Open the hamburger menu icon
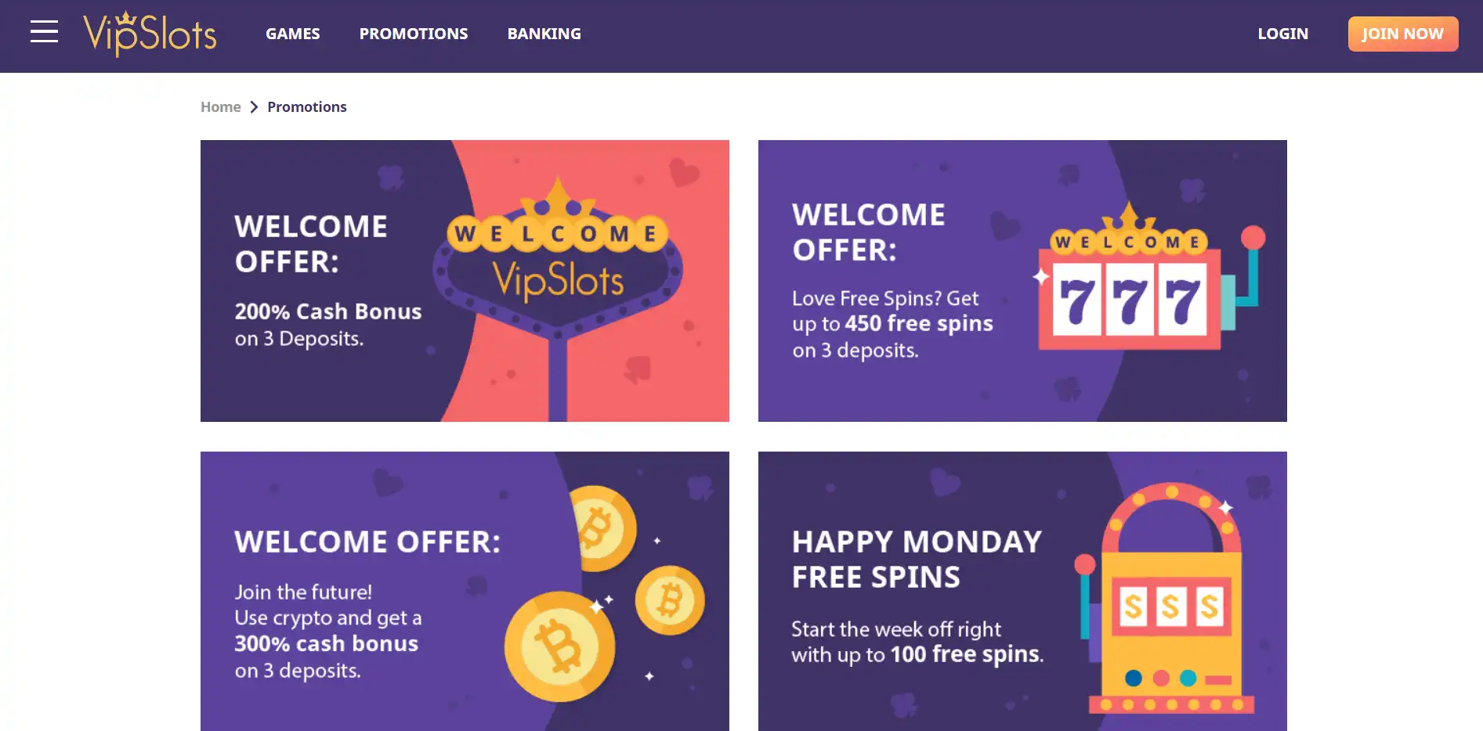The height and width of the screenshot is (731, 1483). (44, 32)
